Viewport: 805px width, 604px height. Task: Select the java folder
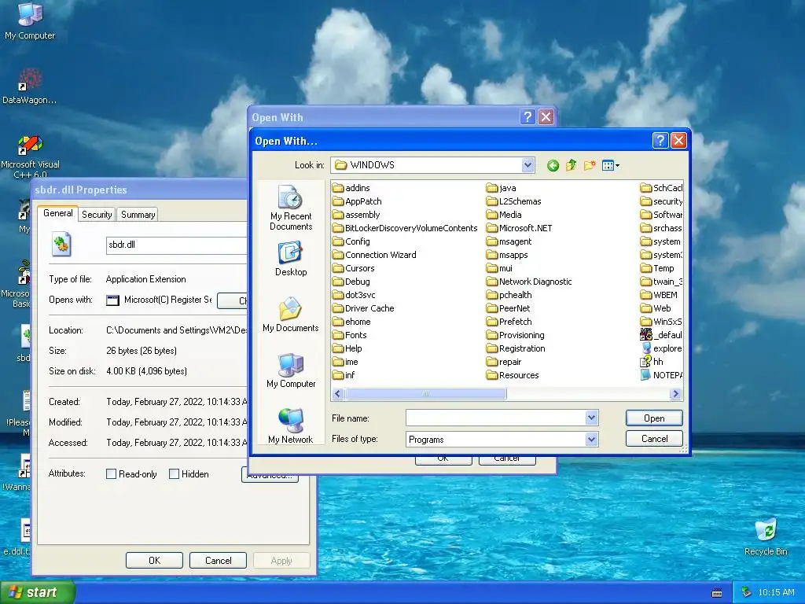tap(501, 188)
